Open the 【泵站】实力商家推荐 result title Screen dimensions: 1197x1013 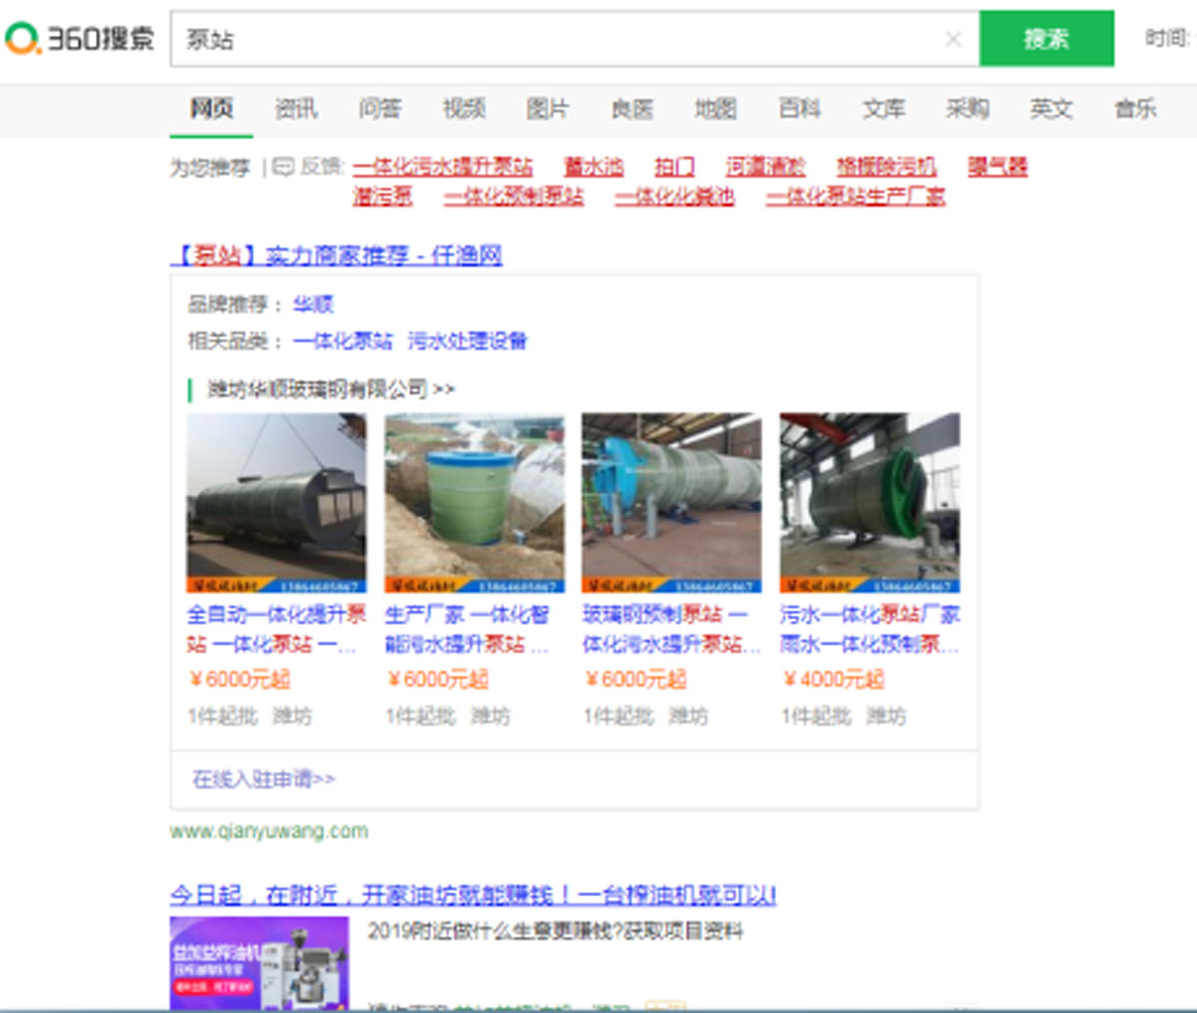336,255
